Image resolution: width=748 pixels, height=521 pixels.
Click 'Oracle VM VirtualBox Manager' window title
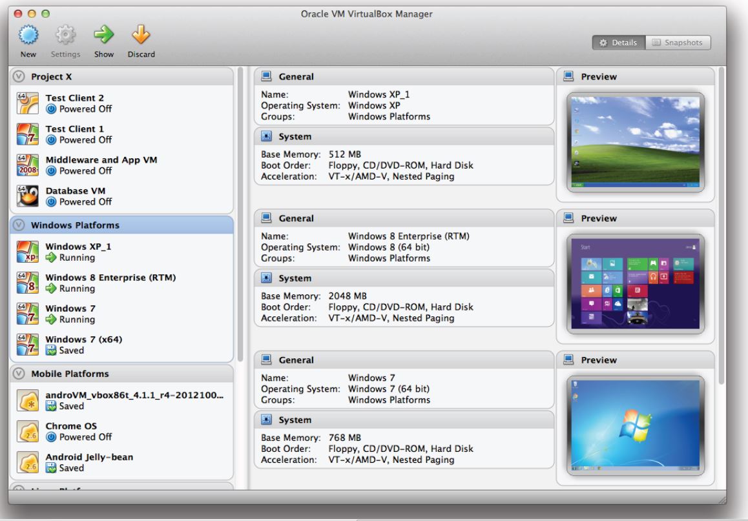tap(366, 14)
